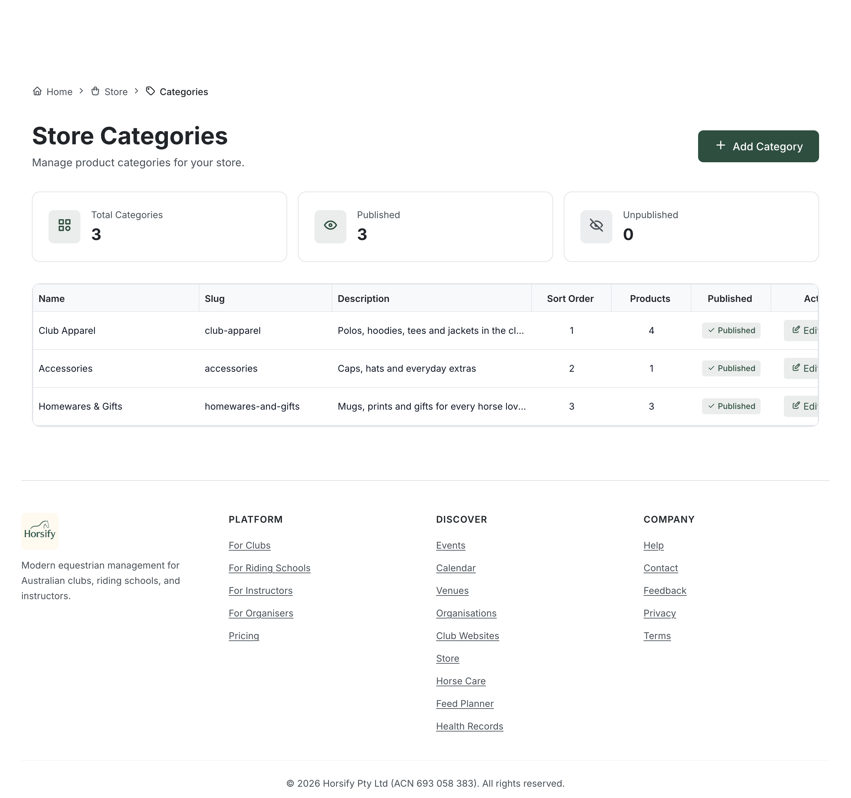Click the Add Category button label
The image size is (851, 798).
pos(768,146)
